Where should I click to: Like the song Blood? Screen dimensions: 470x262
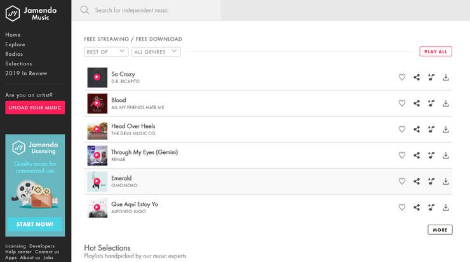[402, 103]
